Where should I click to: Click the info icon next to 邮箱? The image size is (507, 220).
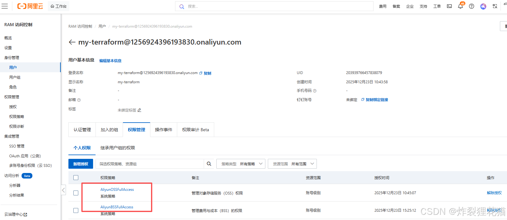click(x=79, y=100)
